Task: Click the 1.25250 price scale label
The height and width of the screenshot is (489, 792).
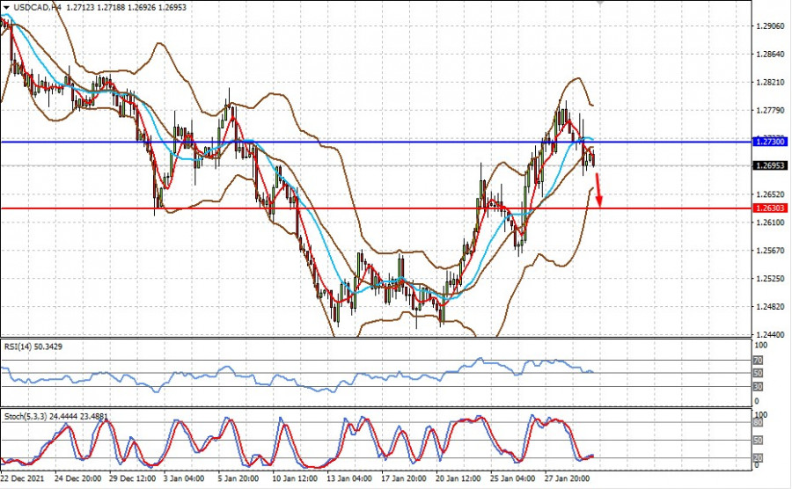Action: click(x=770, y=279)
